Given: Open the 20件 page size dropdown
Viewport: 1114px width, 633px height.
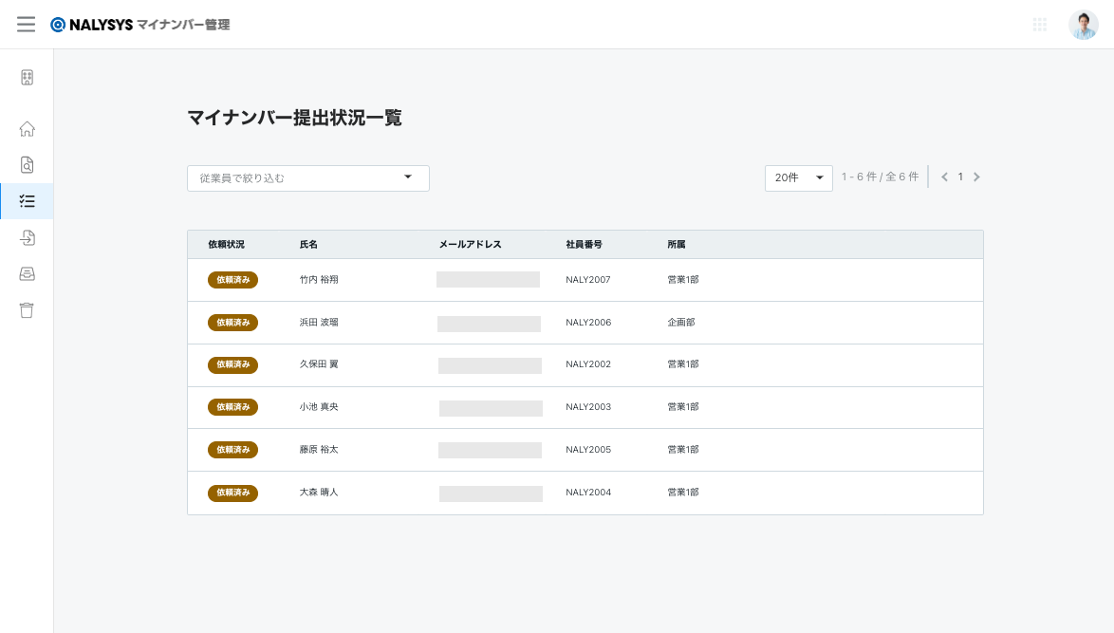Looking at the screenshot, I should [x=798, y=177].
